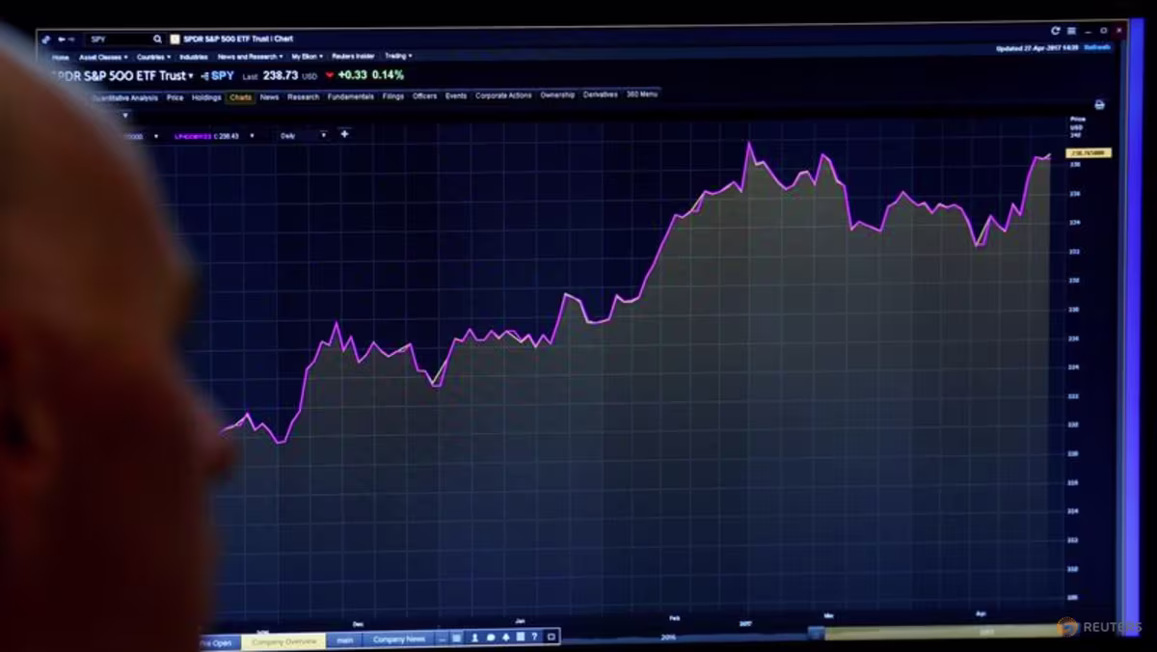Image resolution: width=1157 pixels, height=652 pixels.
Task: Click the list icon in the bottom toolbar
Action: coord(457,638)
